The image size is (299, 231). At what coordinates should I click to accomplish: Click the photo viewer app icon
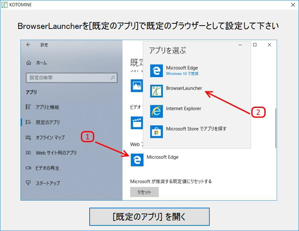pyautogui.click(x=136, y=86)
